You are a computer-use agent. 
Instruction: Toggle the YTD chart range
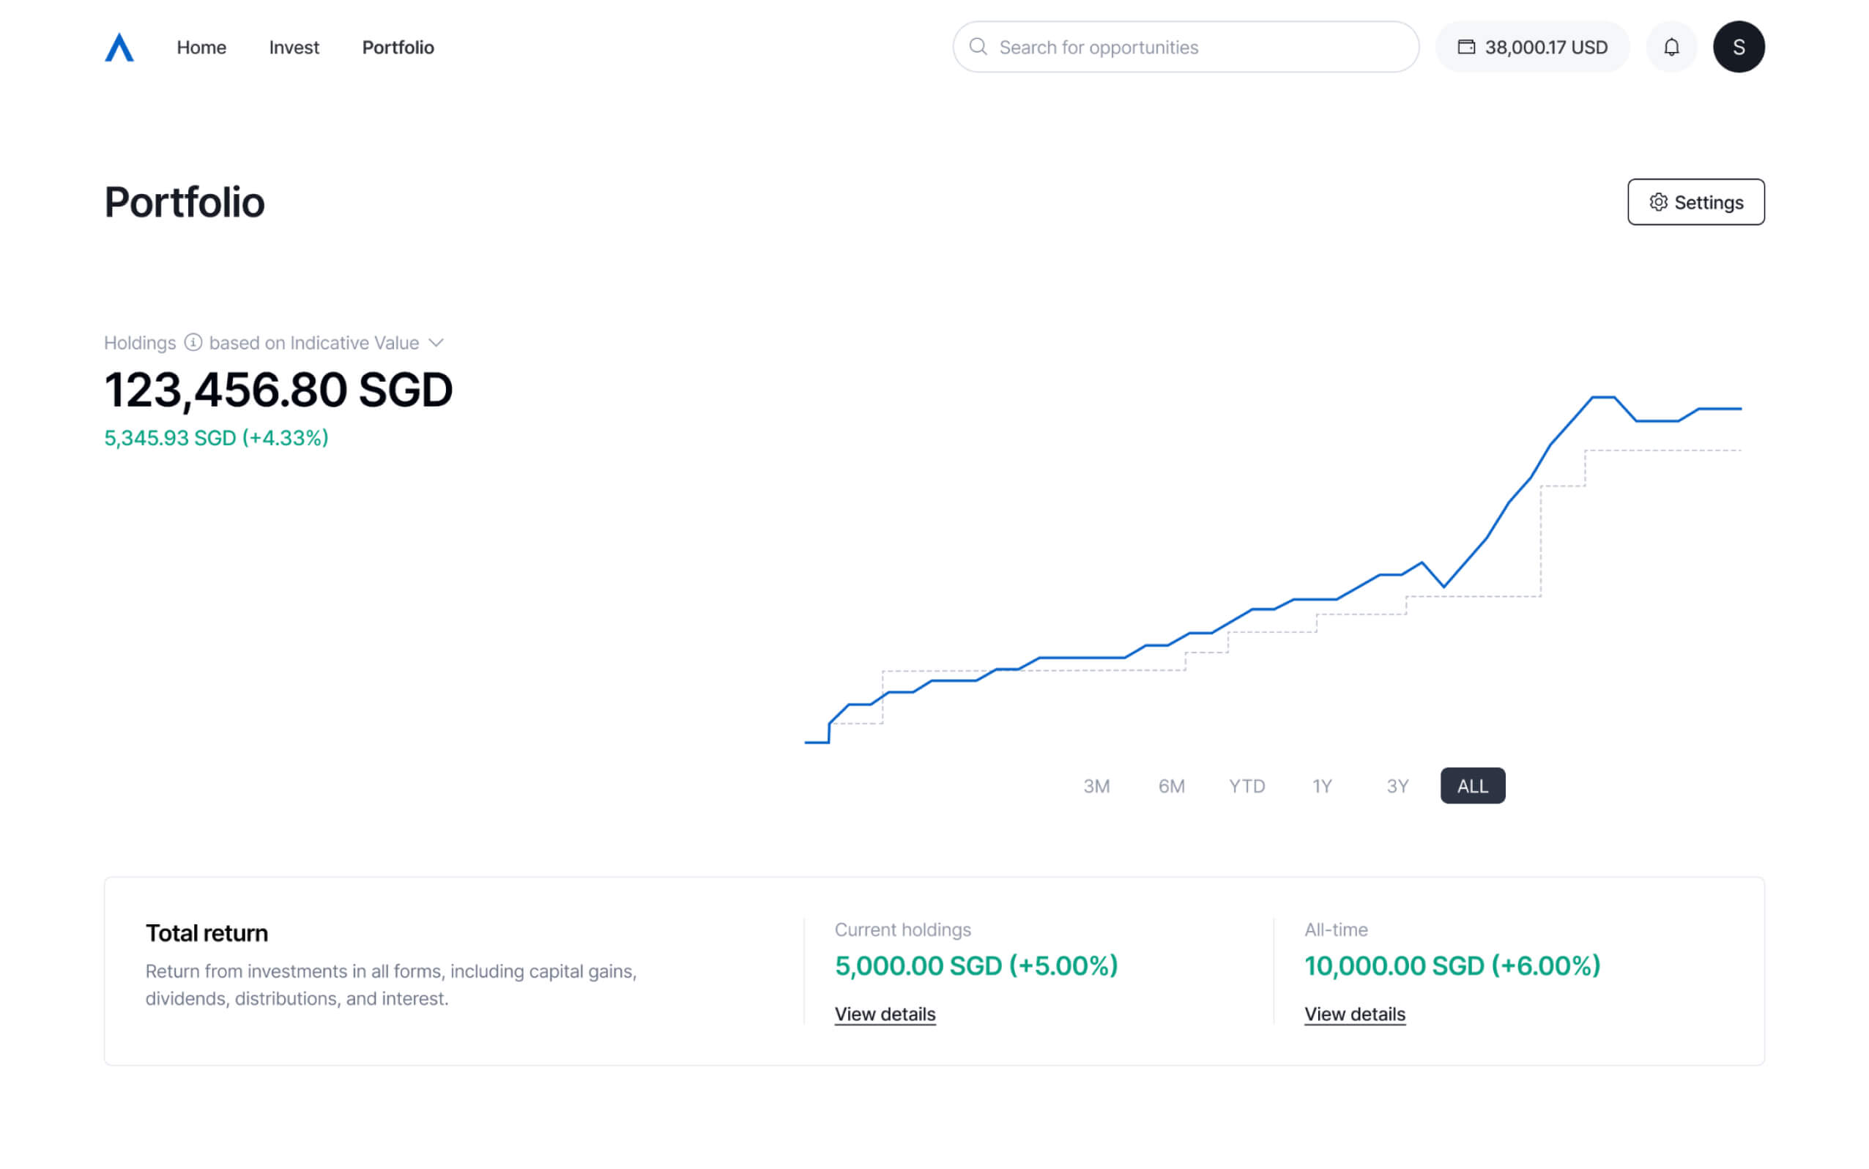tap(1246, 785)
